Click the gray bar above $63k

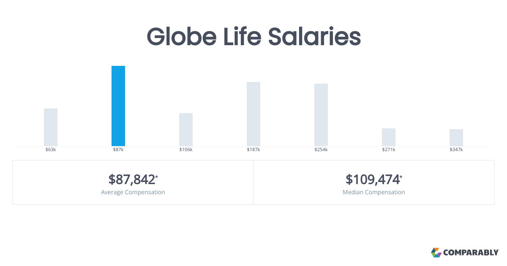[x=51, y=127]
